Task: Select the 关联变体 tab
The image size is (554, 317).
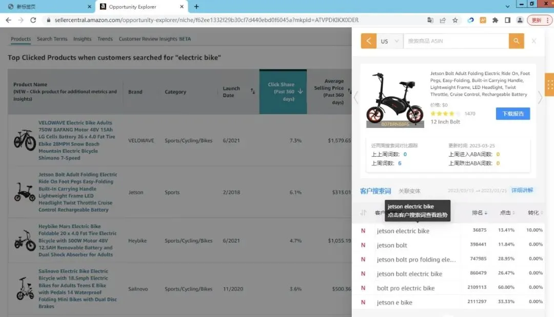Action: (409, 191)
